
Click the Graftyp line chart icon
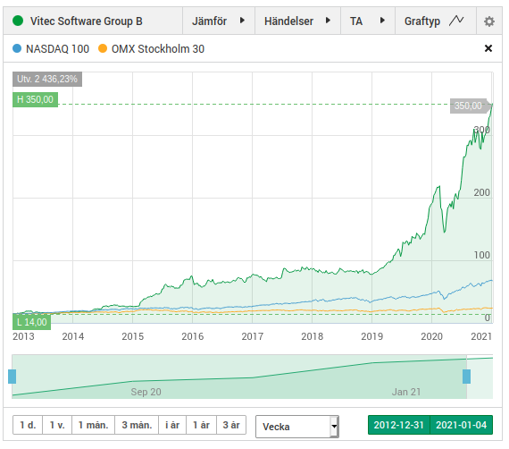[456, 21]
